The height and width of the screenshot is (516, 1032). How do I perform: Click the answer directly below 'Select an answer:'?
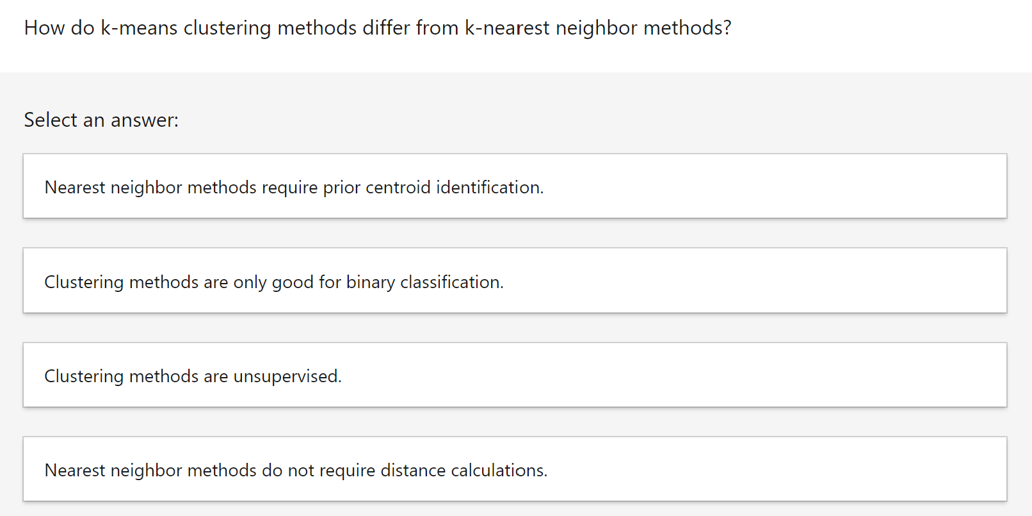click(516, 186)
